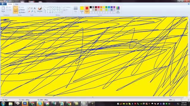This screenshot has width=190, height=106.
Task: Click the Resize button
Action: coord(22,10)
